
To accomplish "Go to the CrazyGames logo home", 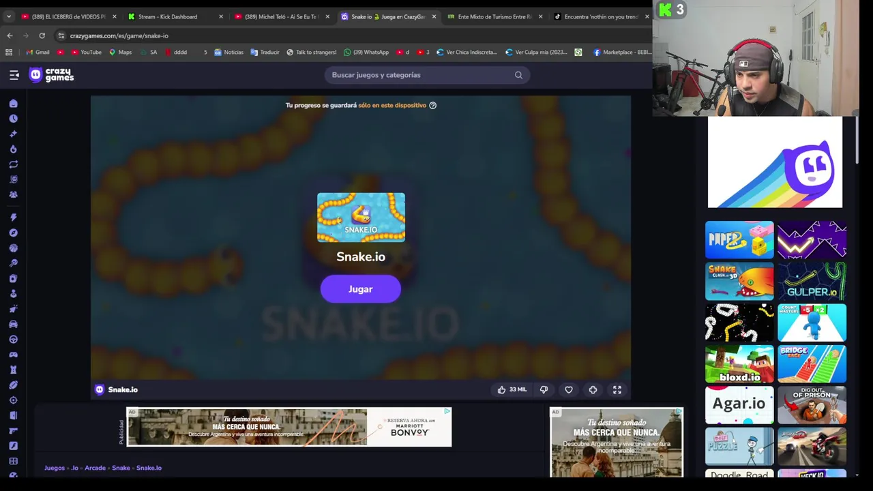I will 51,75.
